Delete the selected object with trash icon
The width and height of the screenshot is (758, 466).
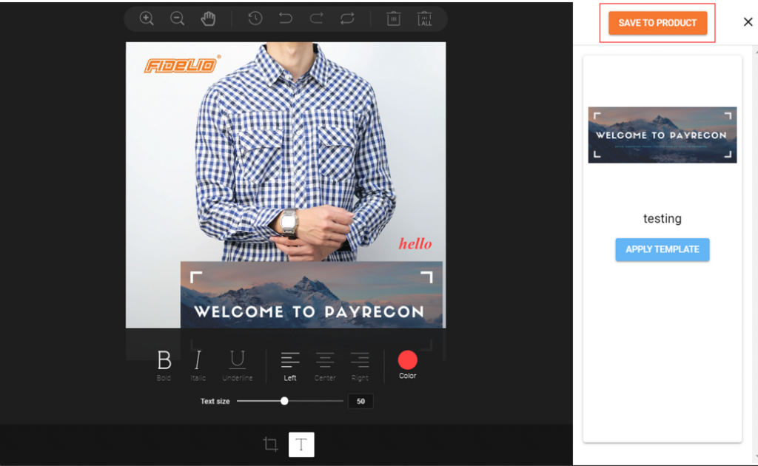pos(394,18)
